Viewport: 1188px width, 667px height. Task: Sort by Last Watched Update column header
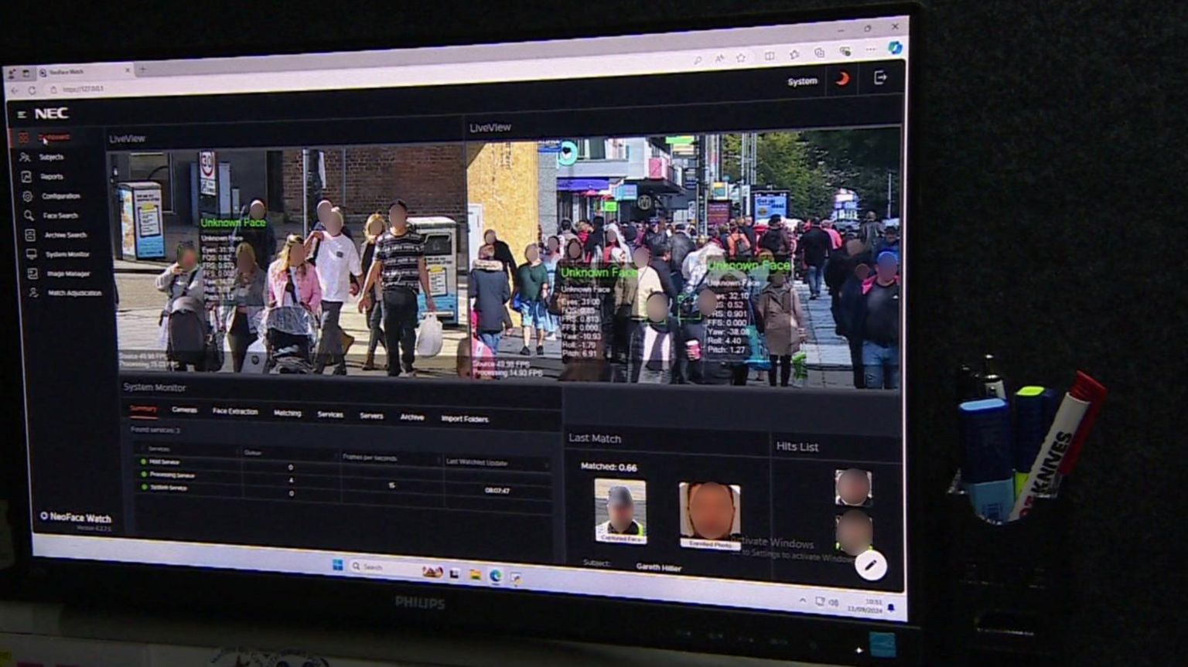(x=476, y=463)
